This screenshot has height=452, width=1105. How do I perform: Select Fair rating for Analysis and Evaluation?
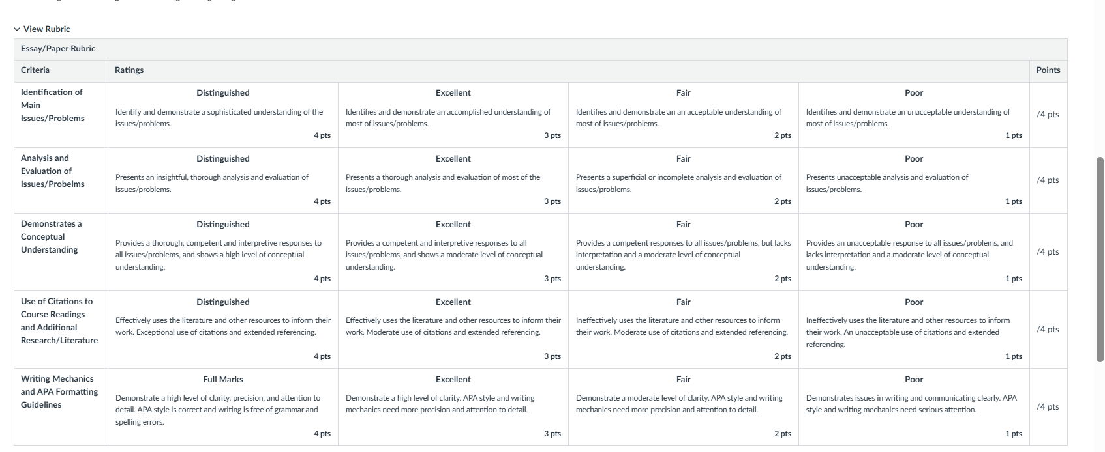[684, 180]
